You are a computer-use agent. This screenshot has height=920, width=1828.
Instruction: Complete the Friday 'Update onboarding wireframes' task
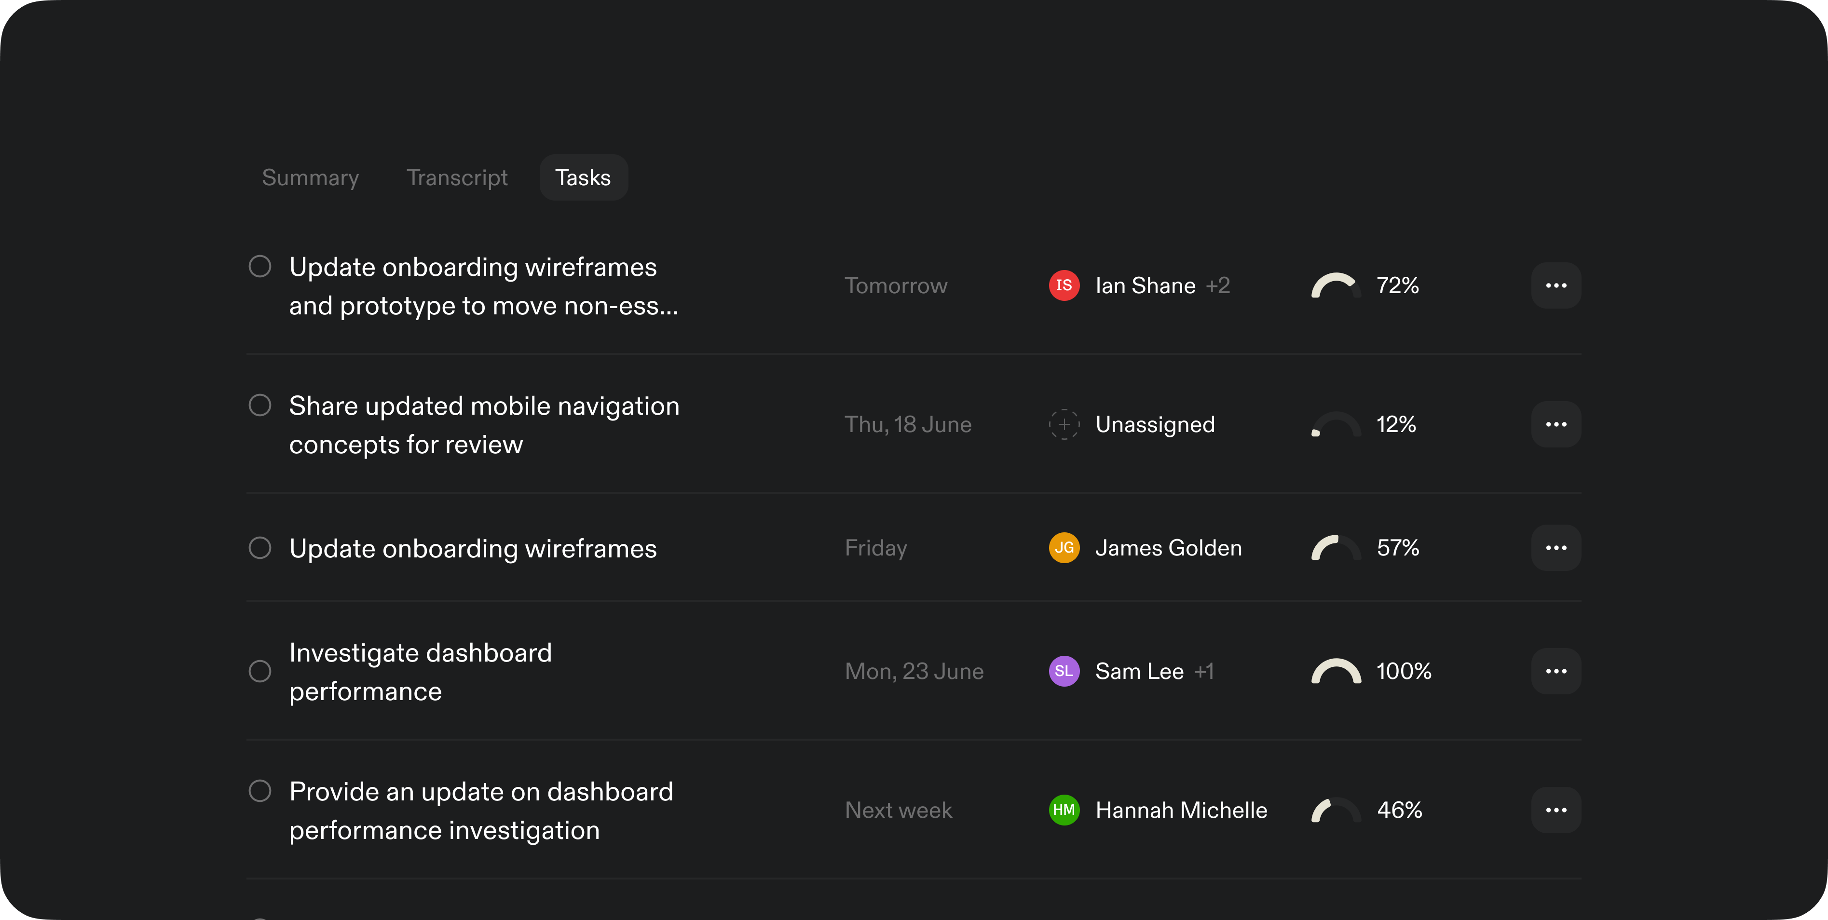[259, 548]
